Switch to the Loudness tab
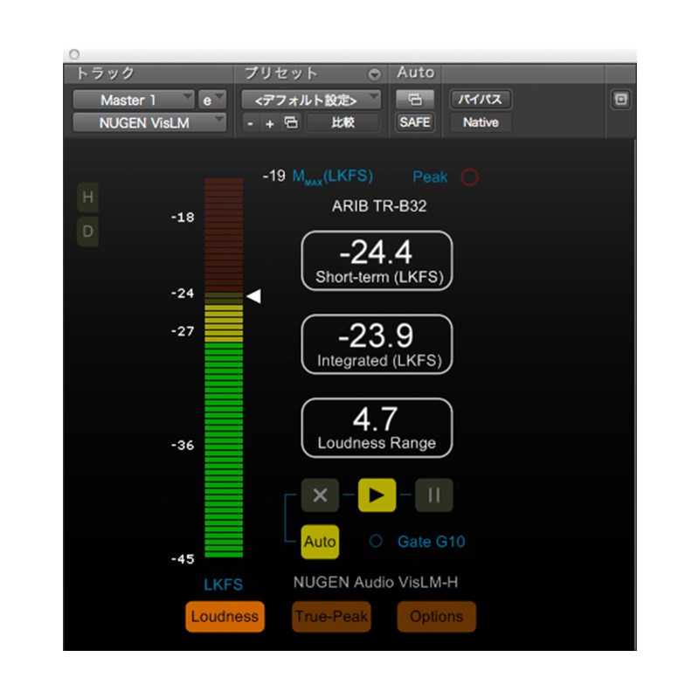The image size is (699, 699). (x=225, y=617)
